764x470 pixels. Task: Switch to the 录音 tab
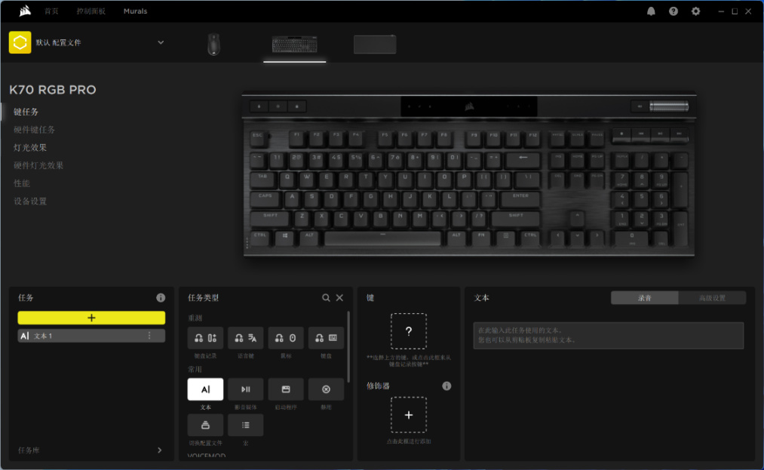pos(644,298)
